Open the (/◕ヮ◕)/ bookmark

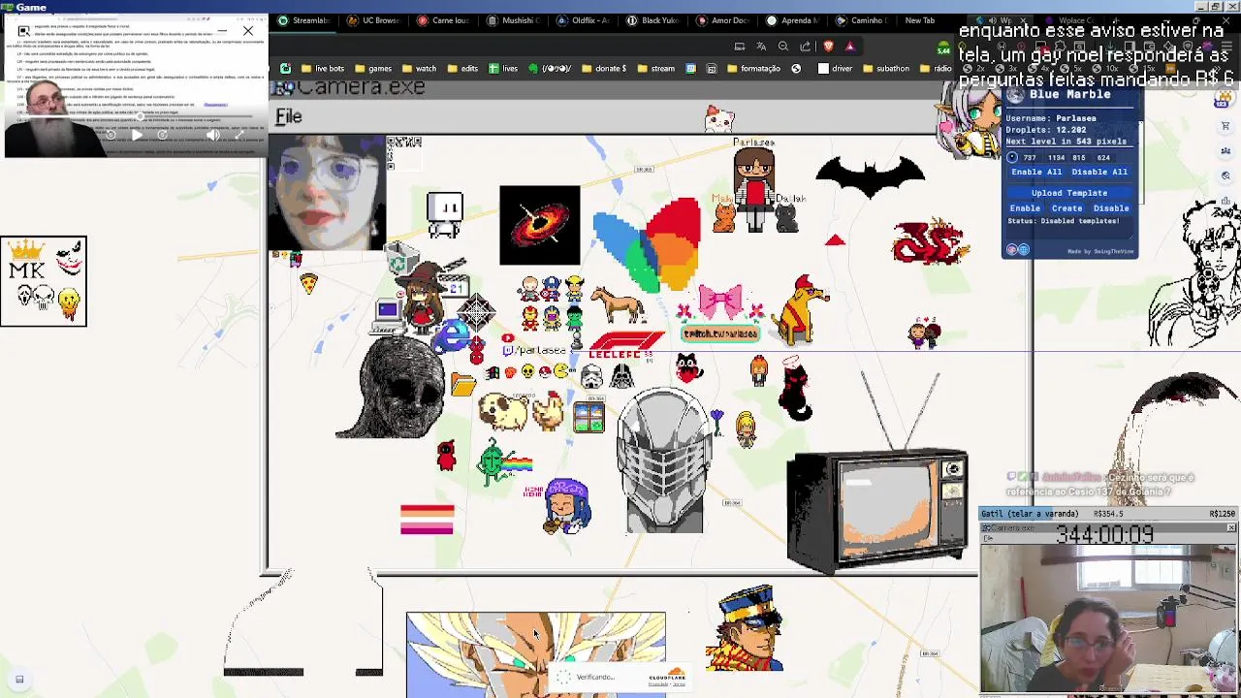point(550,69)
